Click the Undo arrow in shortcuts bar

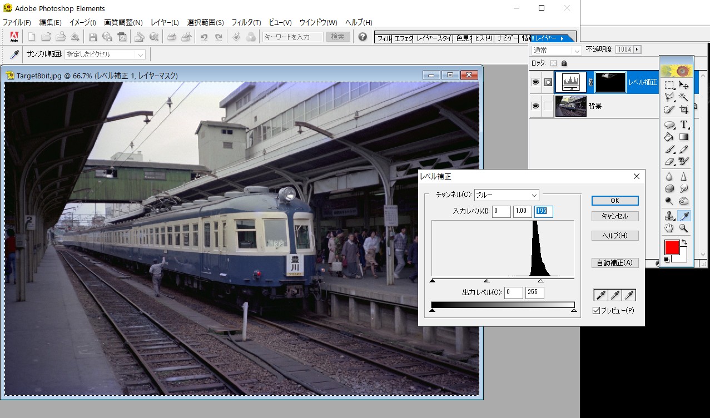click(204, 37)
